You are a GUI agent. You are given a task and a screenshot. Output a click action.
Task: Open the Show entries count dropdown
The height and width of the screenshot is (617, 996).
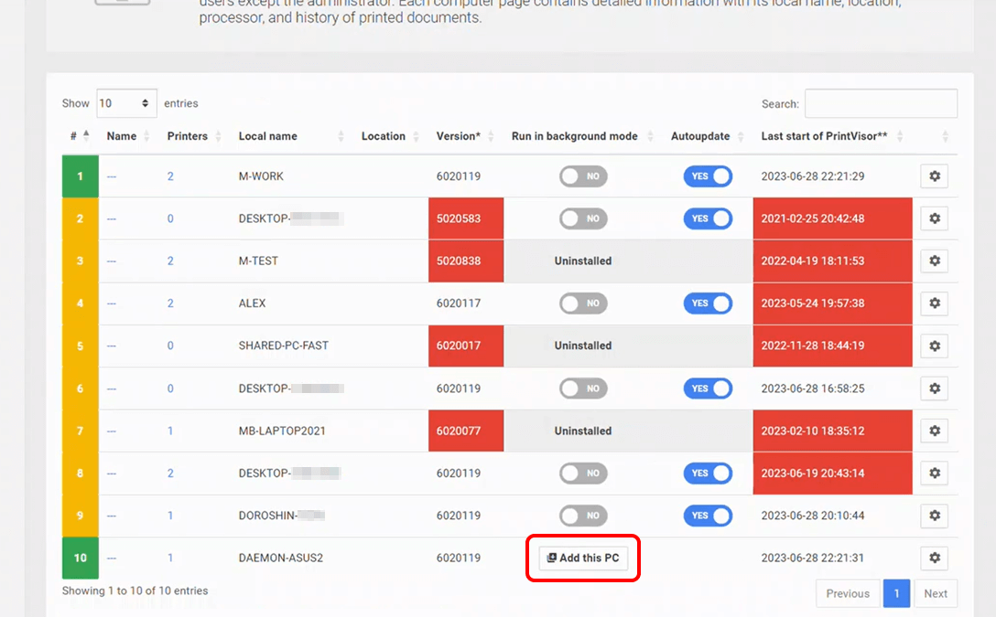[126, 103]
